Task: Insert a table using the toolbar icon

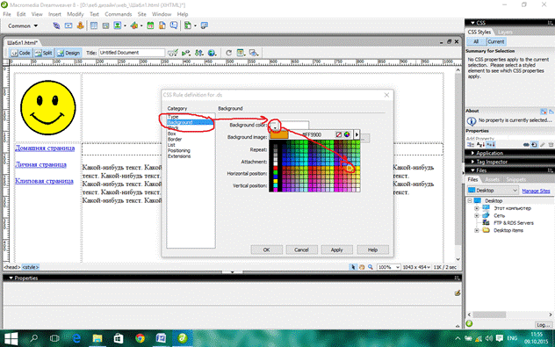Action: pyautogui.click(x=94, y=25)
